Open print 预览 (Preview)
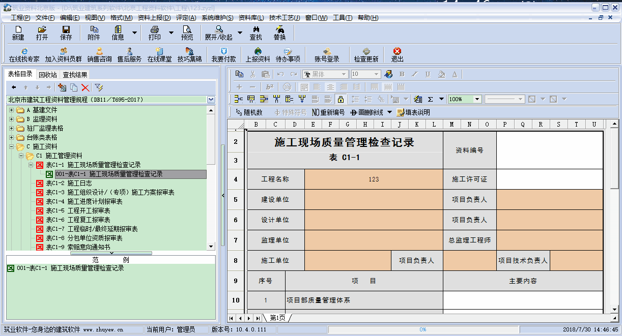The height and width of the screenshot is (336, 622). pos(187,33)
